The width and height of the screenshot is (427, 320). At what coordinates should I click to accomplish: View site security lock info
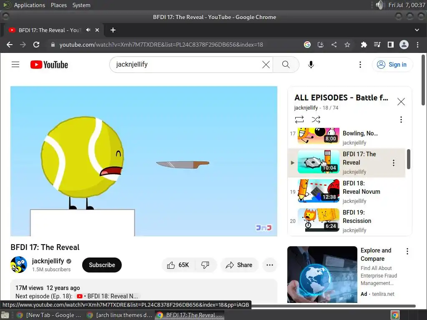[53, 45]
